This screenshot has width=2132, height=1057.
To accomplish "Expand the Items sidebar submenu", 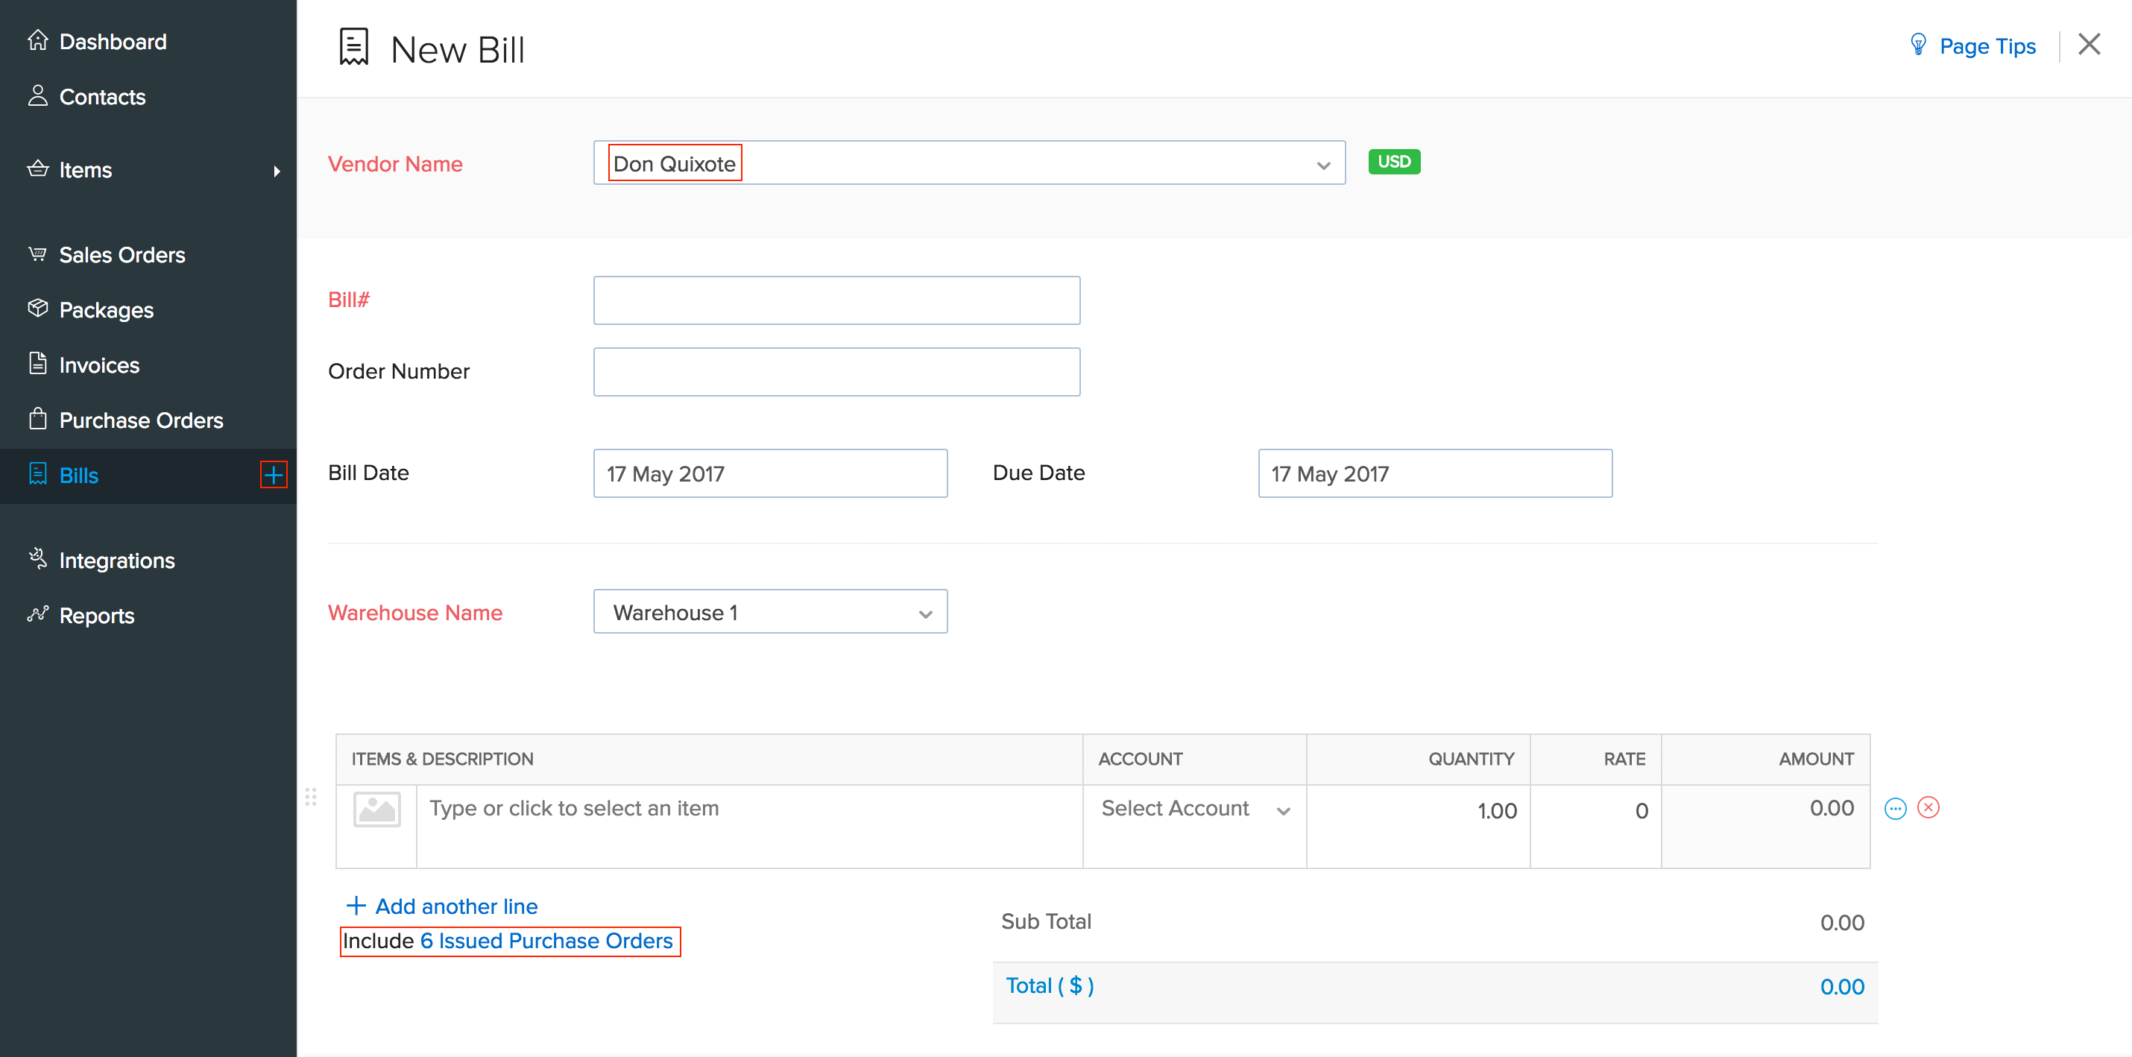I will pos(277,171).
